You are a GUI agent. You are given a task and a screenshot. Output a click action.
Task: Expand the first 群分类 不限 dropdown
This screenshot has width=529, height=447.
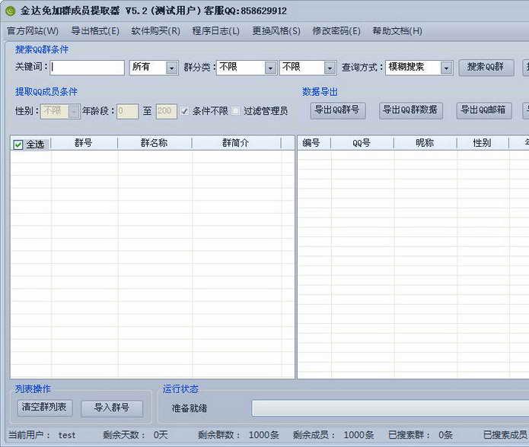coord(270,68)
